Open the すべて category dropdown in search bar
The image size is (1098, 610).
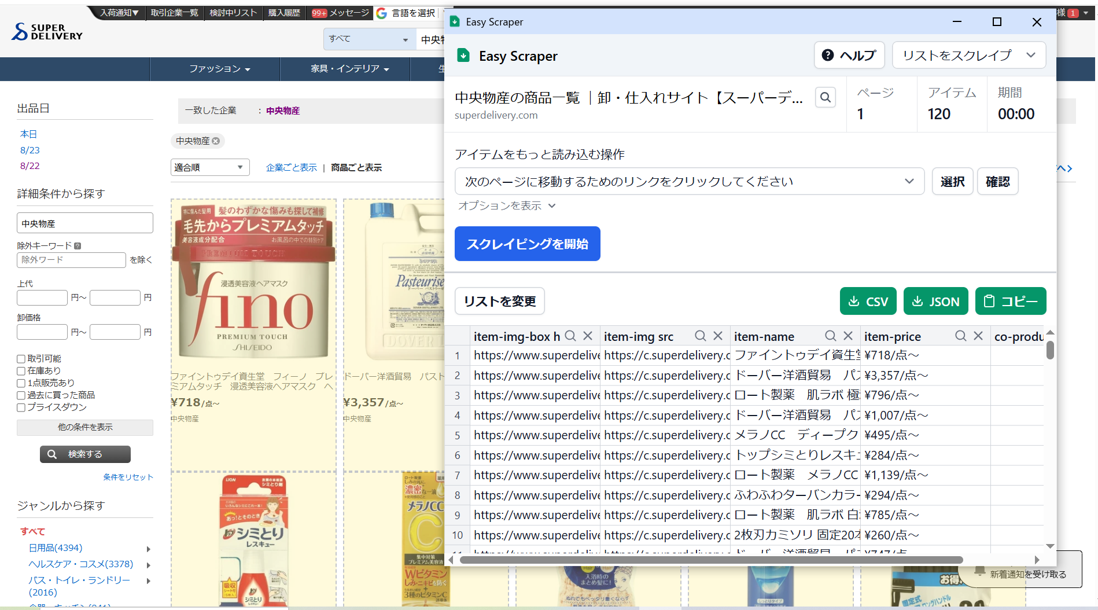[369, 39]
